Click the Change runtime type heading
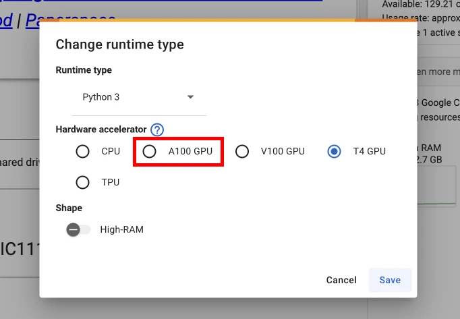 pos(119,45)
